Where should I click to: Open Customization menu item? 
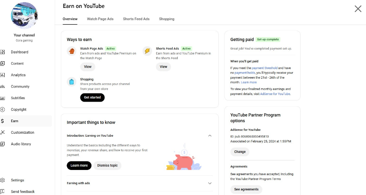[x=23, y=132]
